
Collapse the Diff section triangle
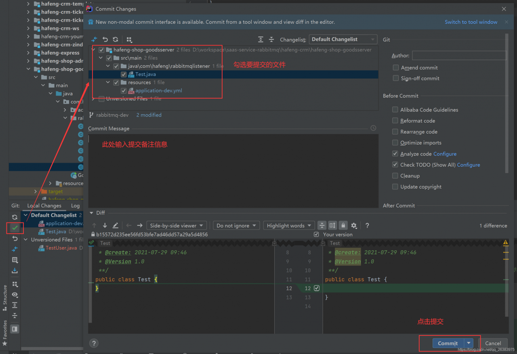click(x=92, y=213)
